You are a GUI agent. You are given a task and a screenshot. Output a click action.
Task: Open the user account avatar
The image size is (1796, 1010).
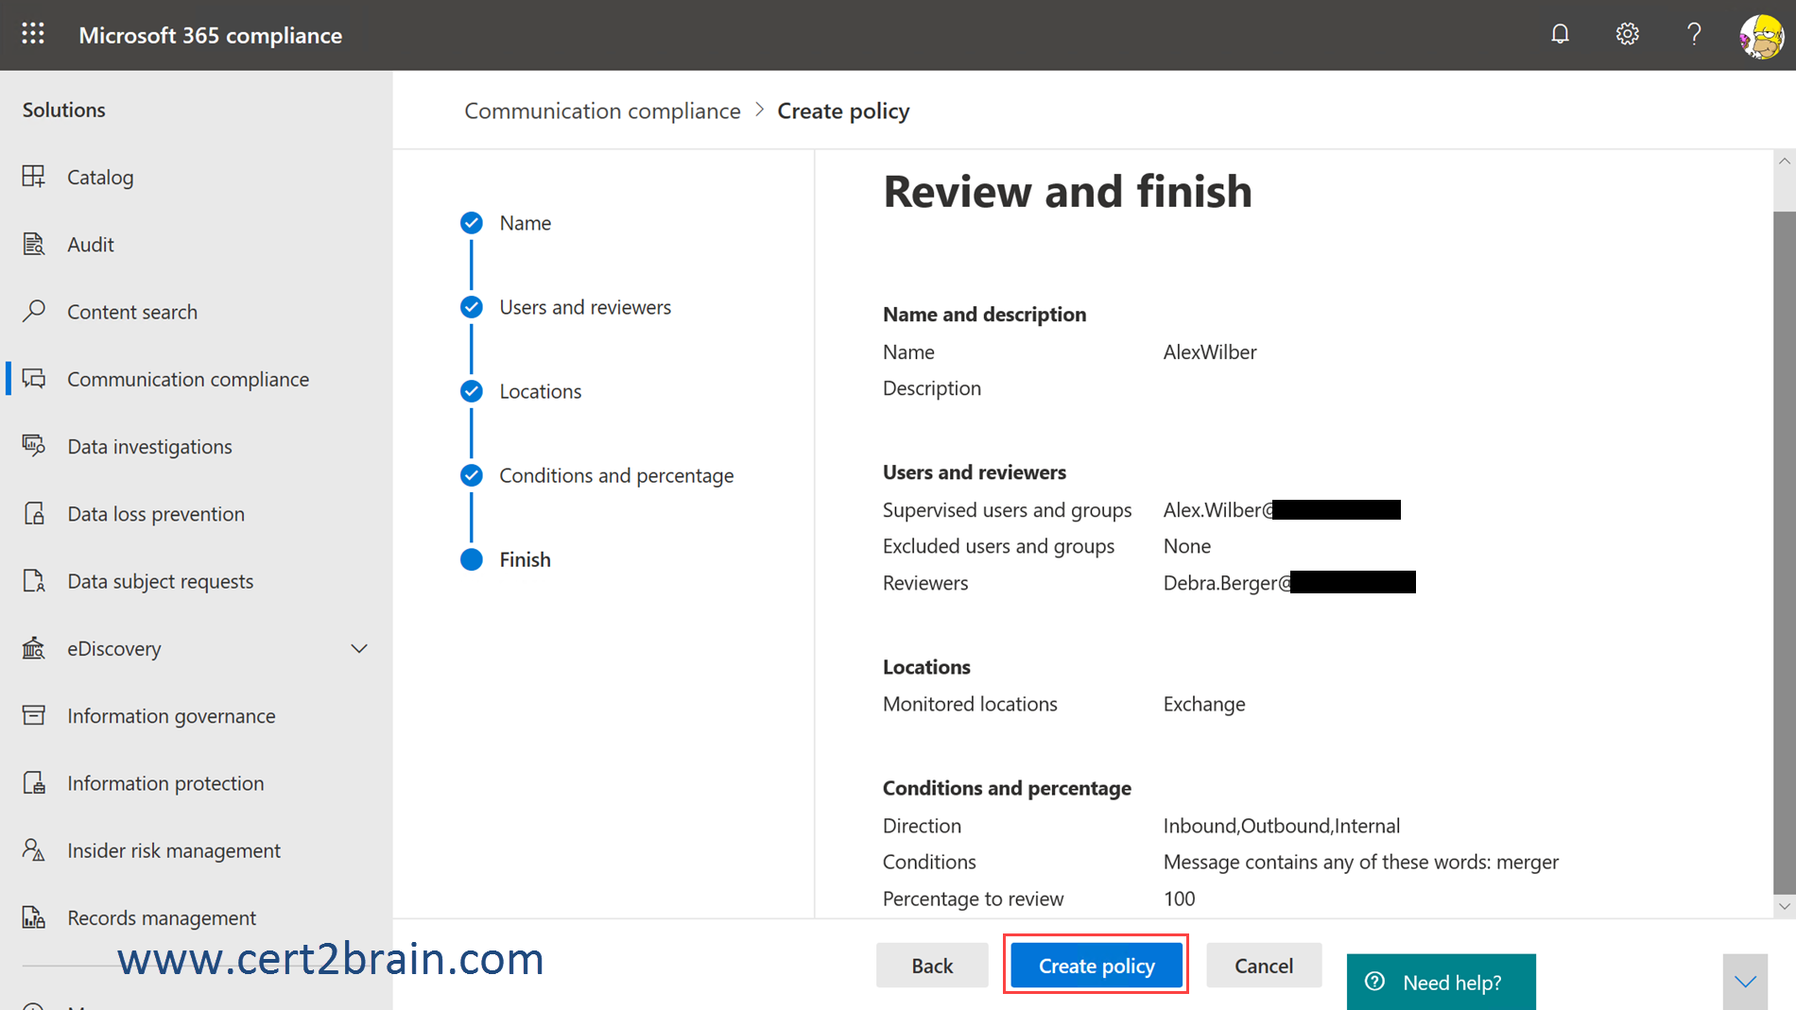[x=1761, y=36]
